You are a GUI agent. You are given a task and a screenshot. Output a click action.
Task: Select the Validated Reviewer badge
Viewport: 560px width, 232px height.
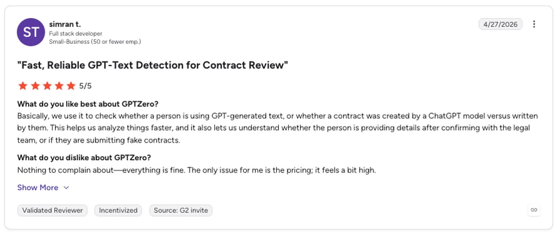click(x=53, y=210)
